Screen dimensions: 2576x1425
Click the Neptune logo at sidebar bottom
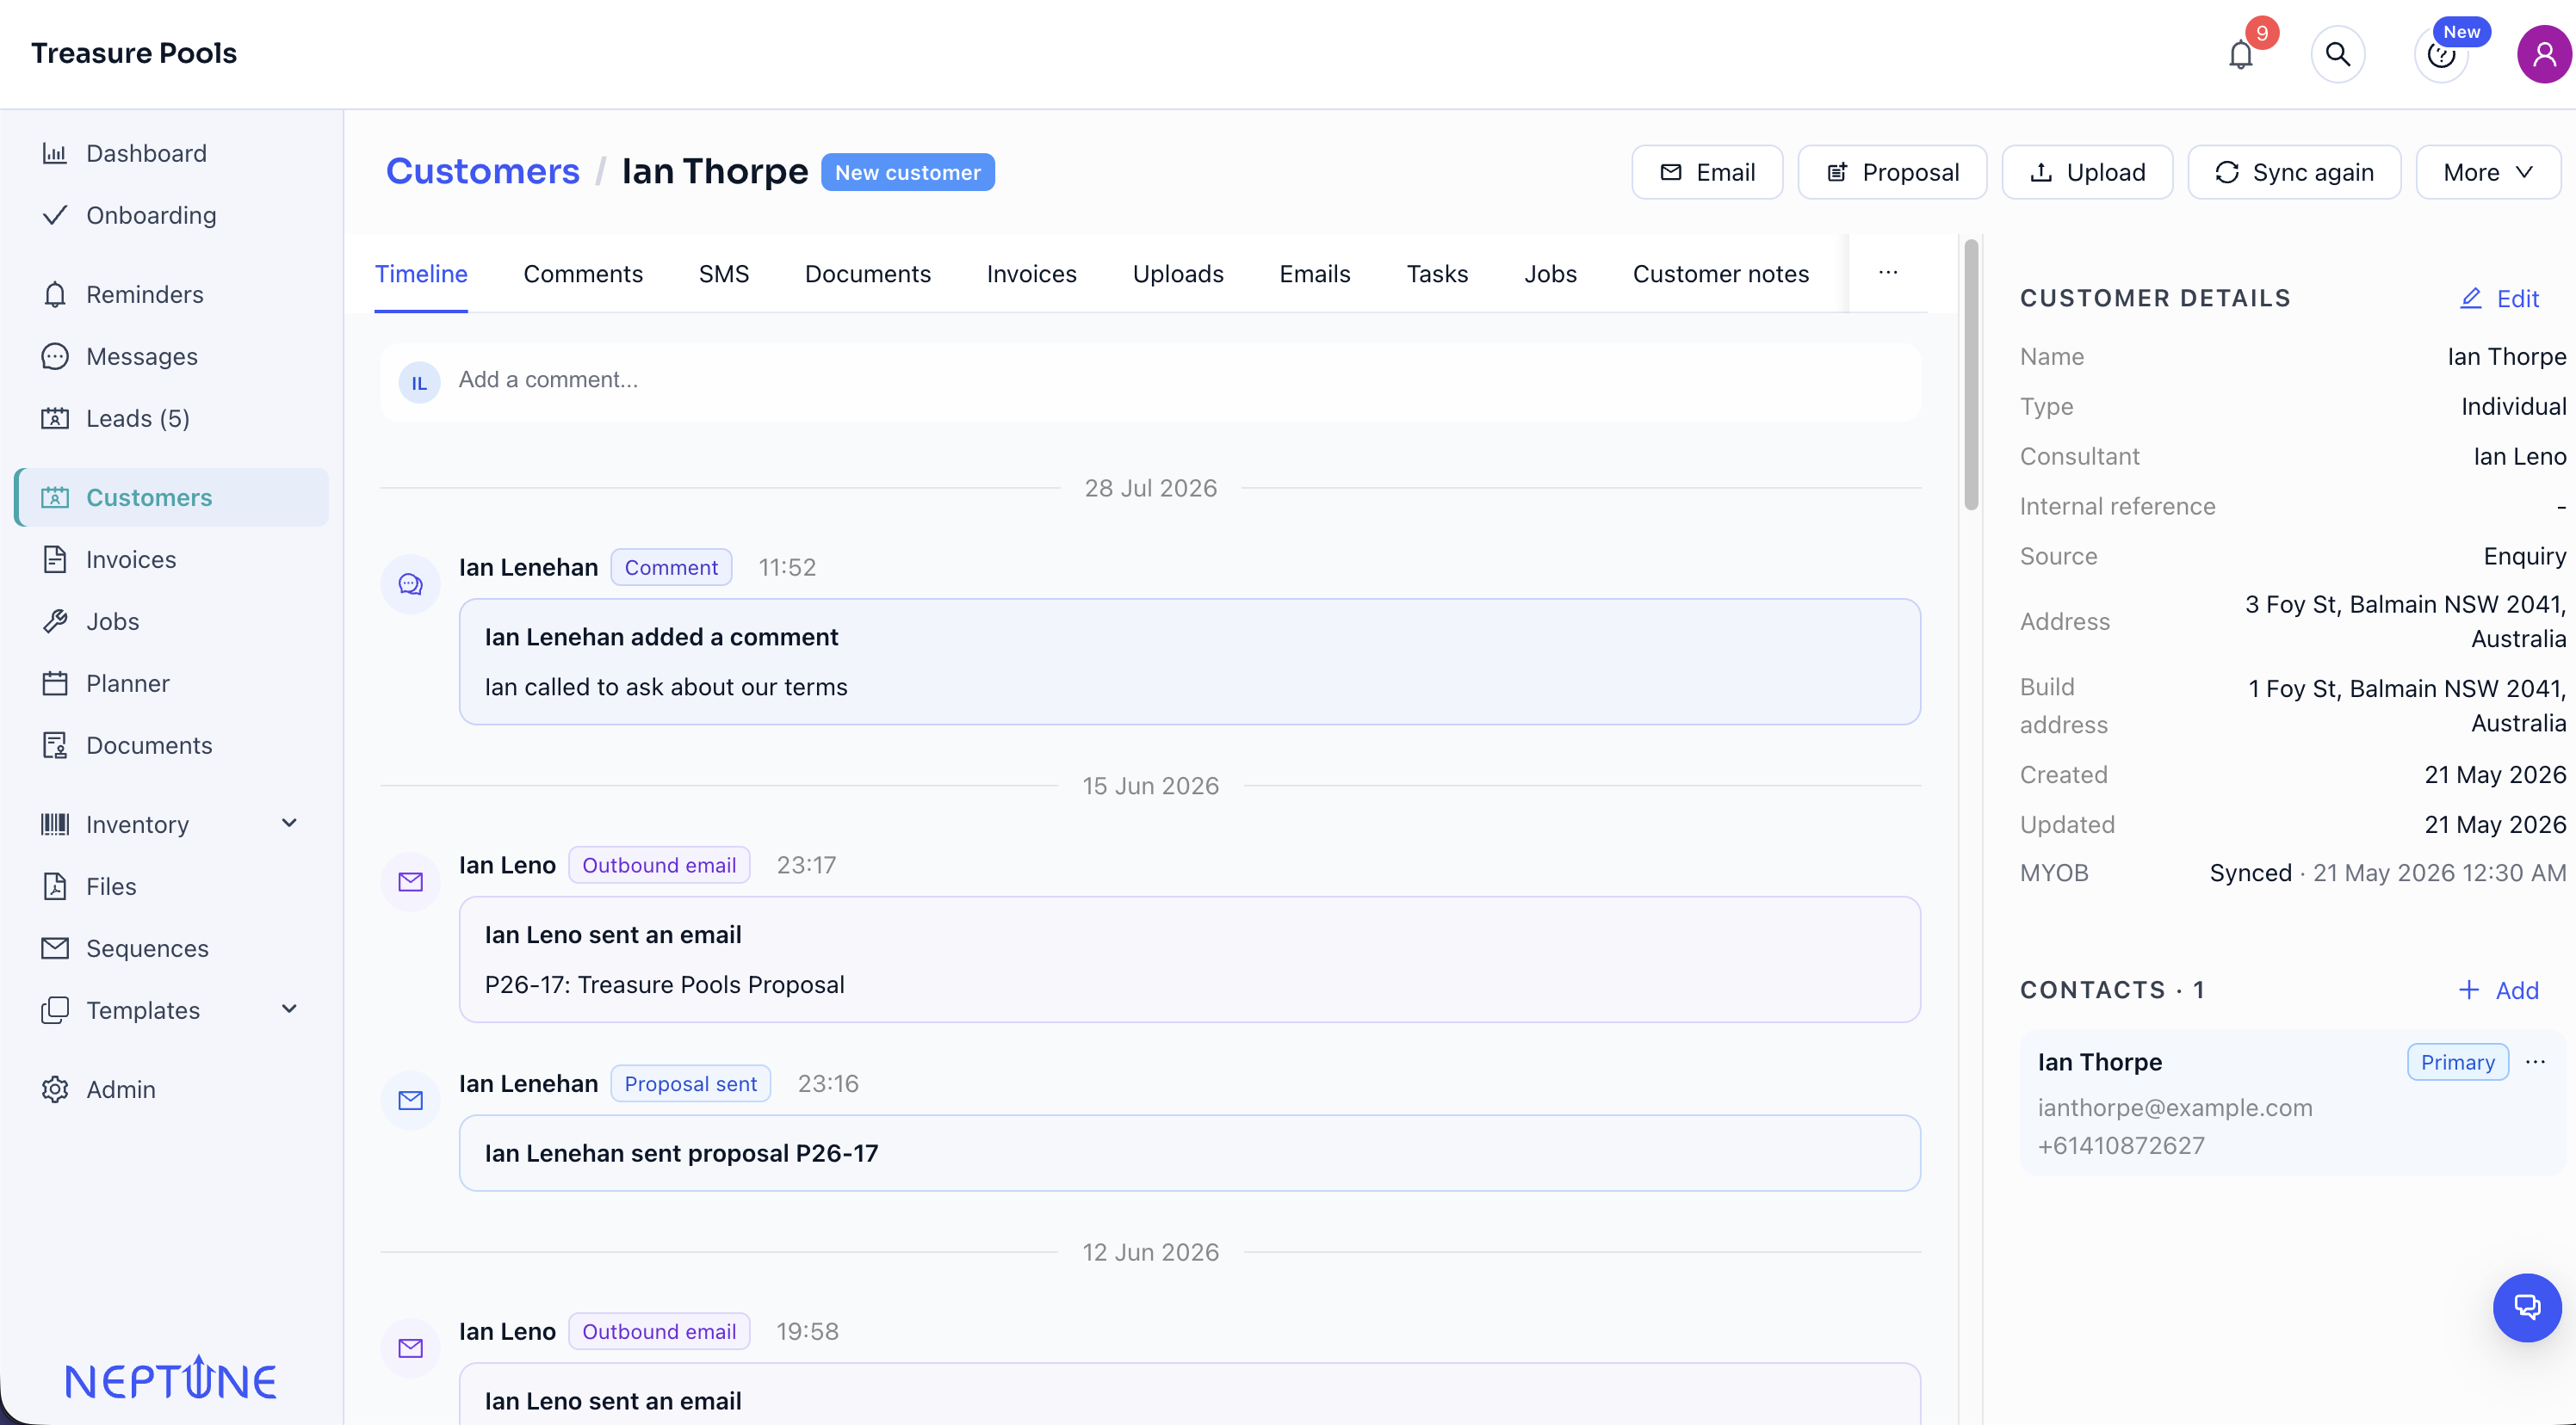(170, 1378)
